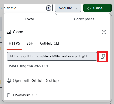Screen dimensions: 114x104
Task: Open the clone help question mark icon
Action: (104, 32)
